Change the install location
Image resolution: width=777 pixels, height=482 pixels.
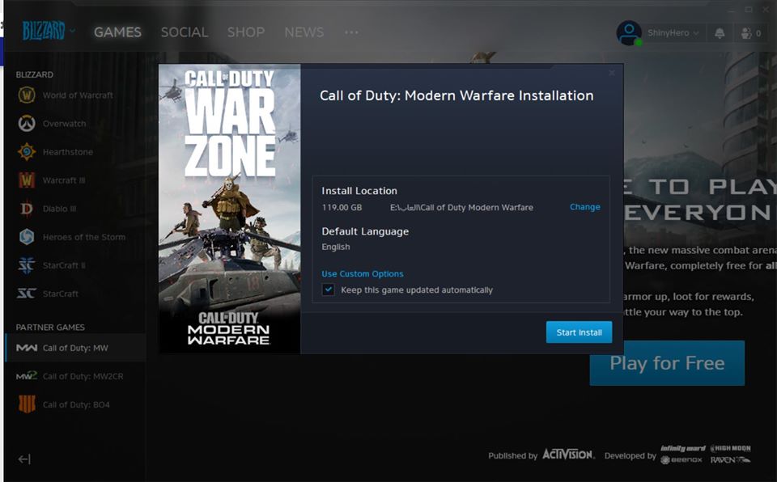(584, 207)
